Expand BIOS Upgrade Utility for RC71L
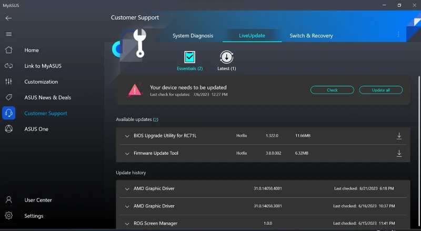The width and height of the screenshot is (421, 231). coord(127,136)
